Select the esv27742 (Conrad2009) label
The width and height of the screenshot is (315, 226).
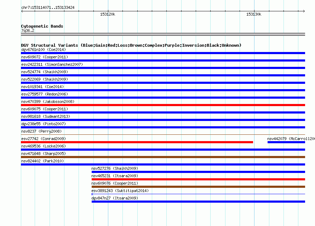44,139
